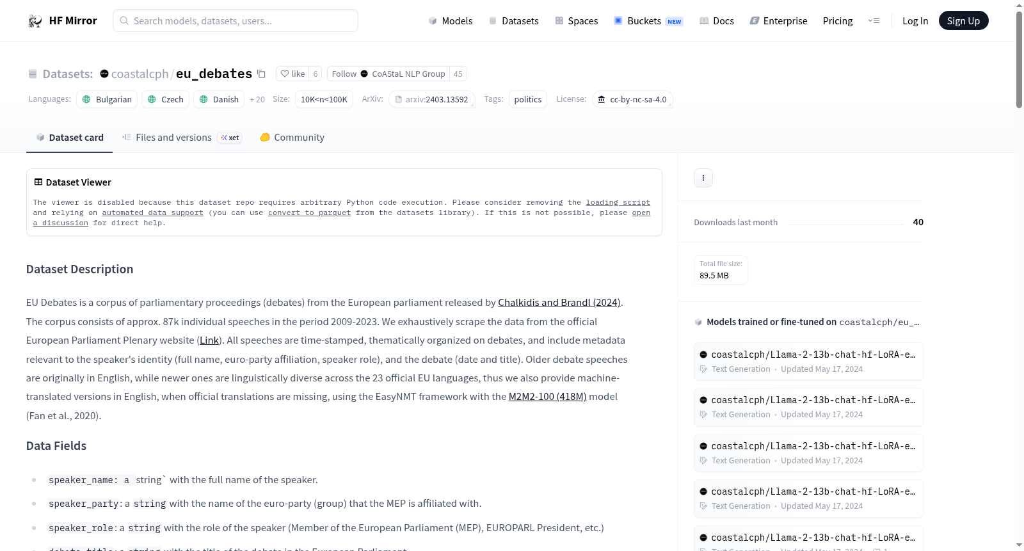Click the search magnifier icon

tap(125, 20)
